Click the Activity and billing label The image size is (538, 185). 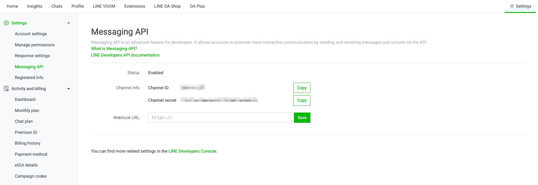point(28,89)
